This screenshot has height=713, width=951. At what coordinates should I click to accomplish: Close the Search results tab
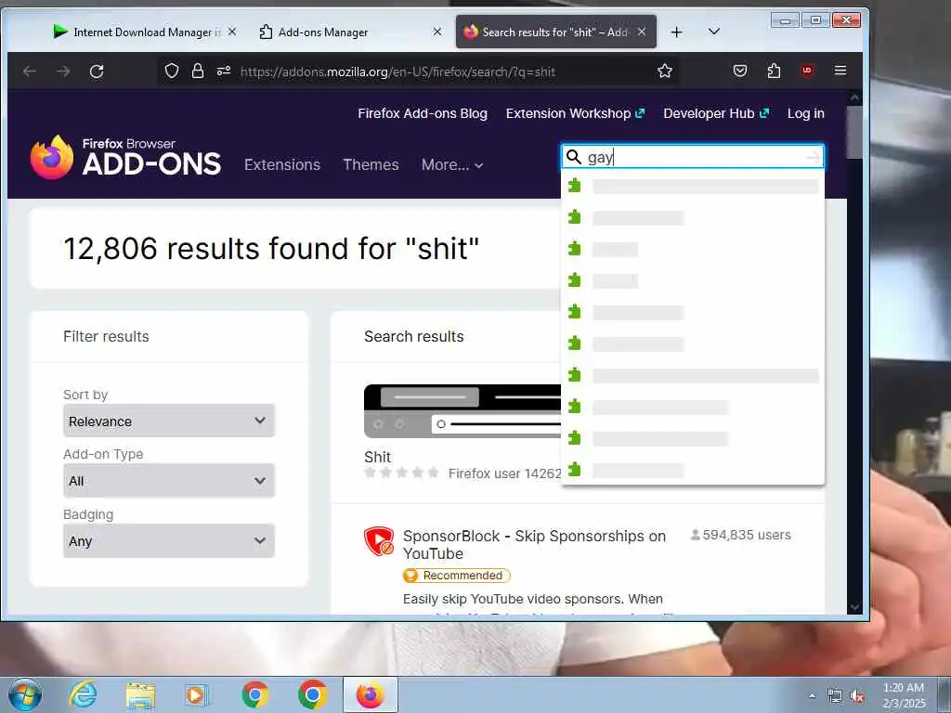coord(642,32)
